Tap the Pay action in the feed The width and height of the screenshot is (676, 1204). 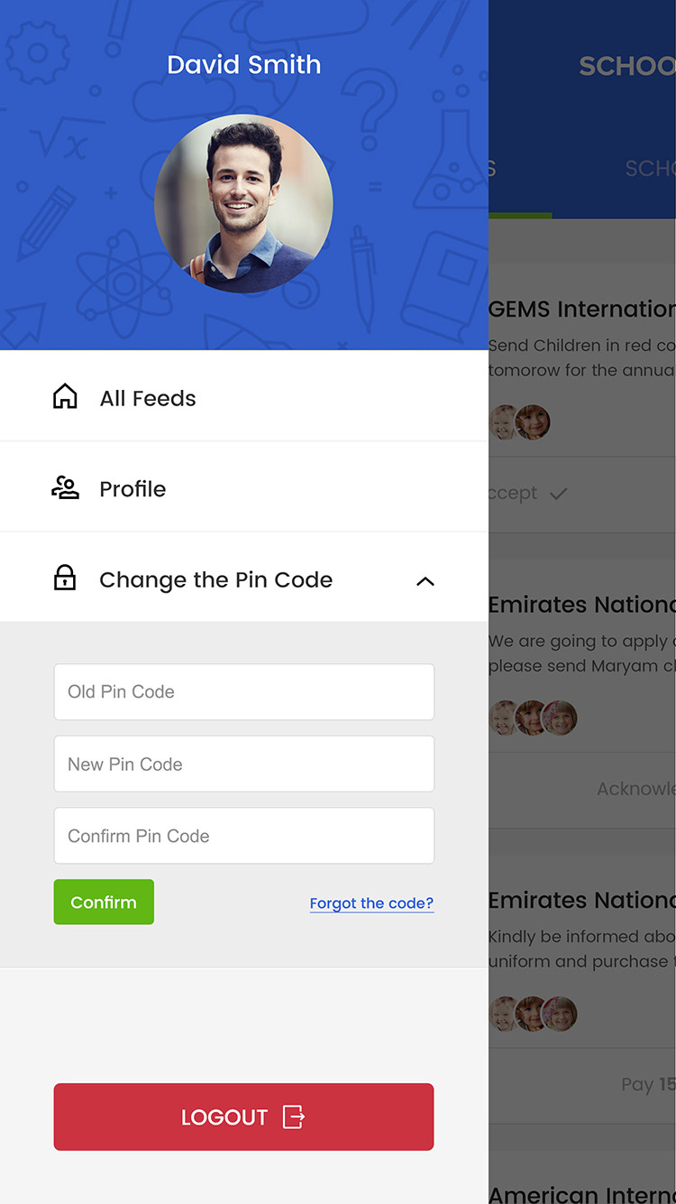(x=648, y=1085)
